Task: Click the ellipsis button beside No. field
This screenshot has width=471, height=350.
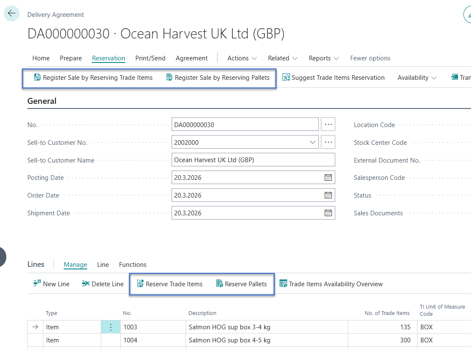Action: point(328,125)
